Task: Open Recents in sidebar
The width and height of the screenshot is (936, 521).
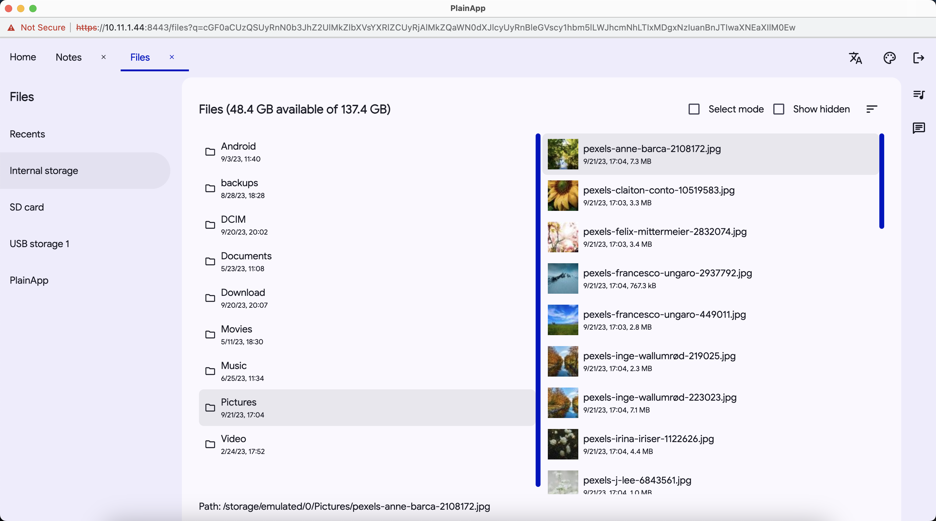Action: (27, 134)
